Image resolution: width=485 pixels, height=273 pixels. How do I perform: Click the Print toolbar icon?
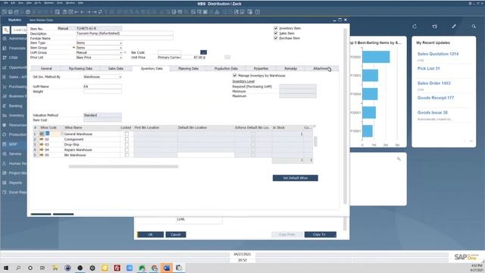10,12
